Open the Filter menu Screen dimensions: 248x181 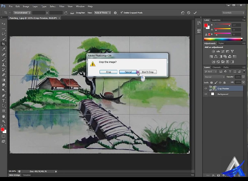click(62, 6)
